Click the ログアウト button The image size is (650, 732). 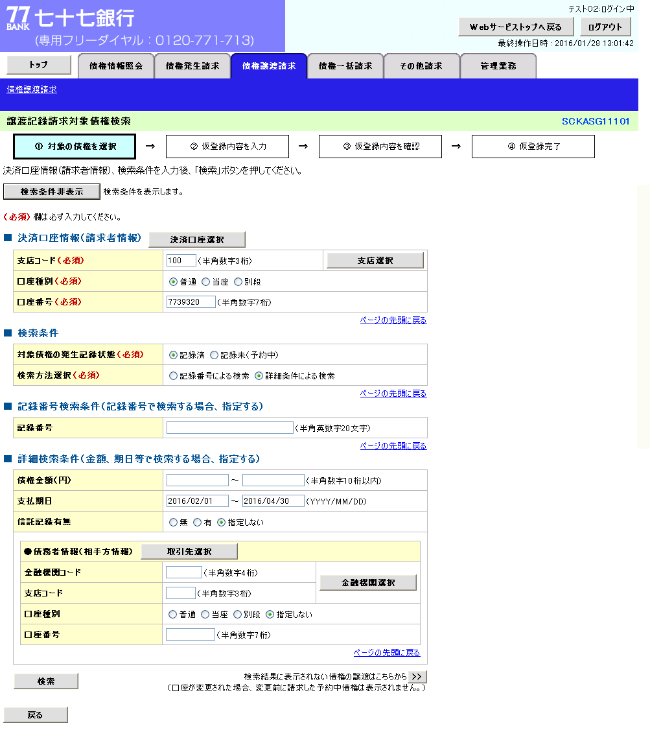[605, 27]
